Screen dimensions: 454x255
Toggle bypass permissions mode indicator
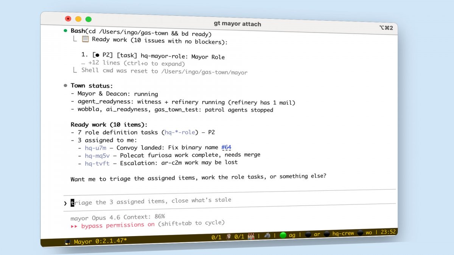pyautogui.click(x=113, y=225)
